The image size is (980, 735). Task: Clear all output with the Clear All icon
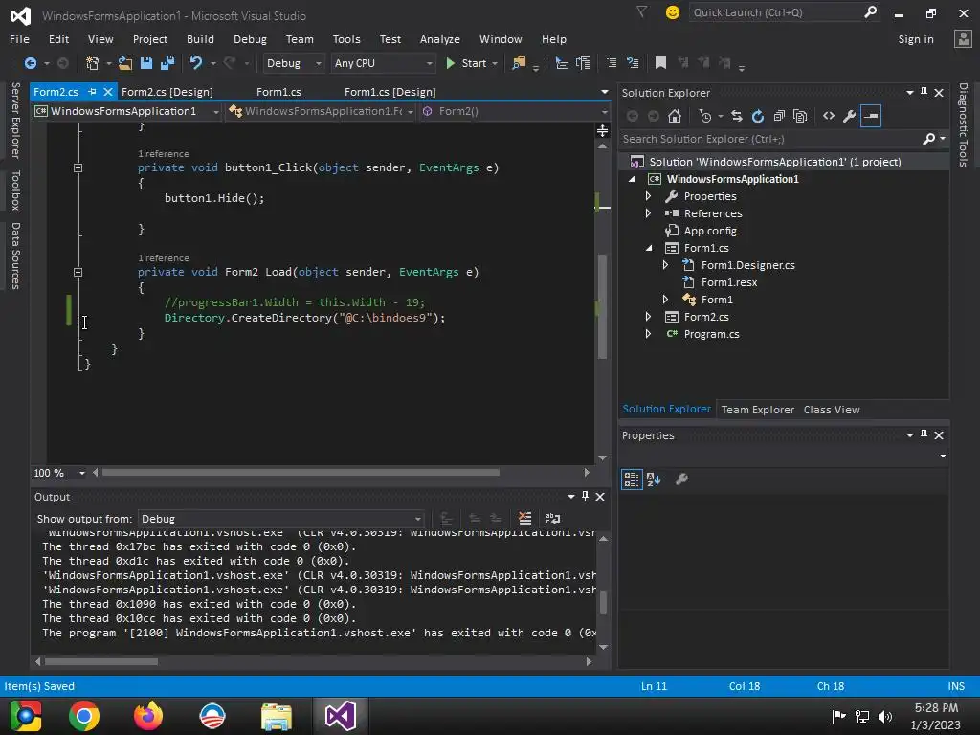pyautogui.click(x=525, y=519)
